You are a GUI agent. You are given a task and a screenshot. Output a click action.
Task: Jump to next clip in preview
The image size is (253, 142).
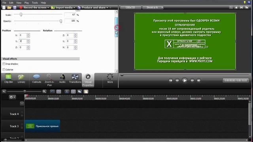[198, 80]
